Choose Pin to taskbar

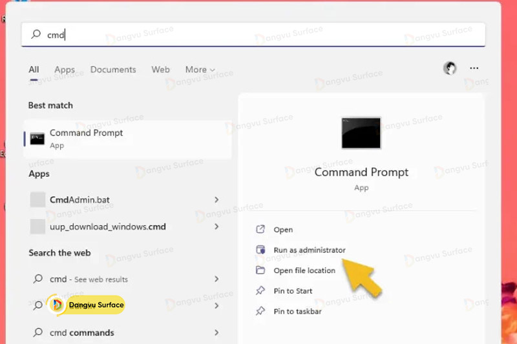[297, 312]
